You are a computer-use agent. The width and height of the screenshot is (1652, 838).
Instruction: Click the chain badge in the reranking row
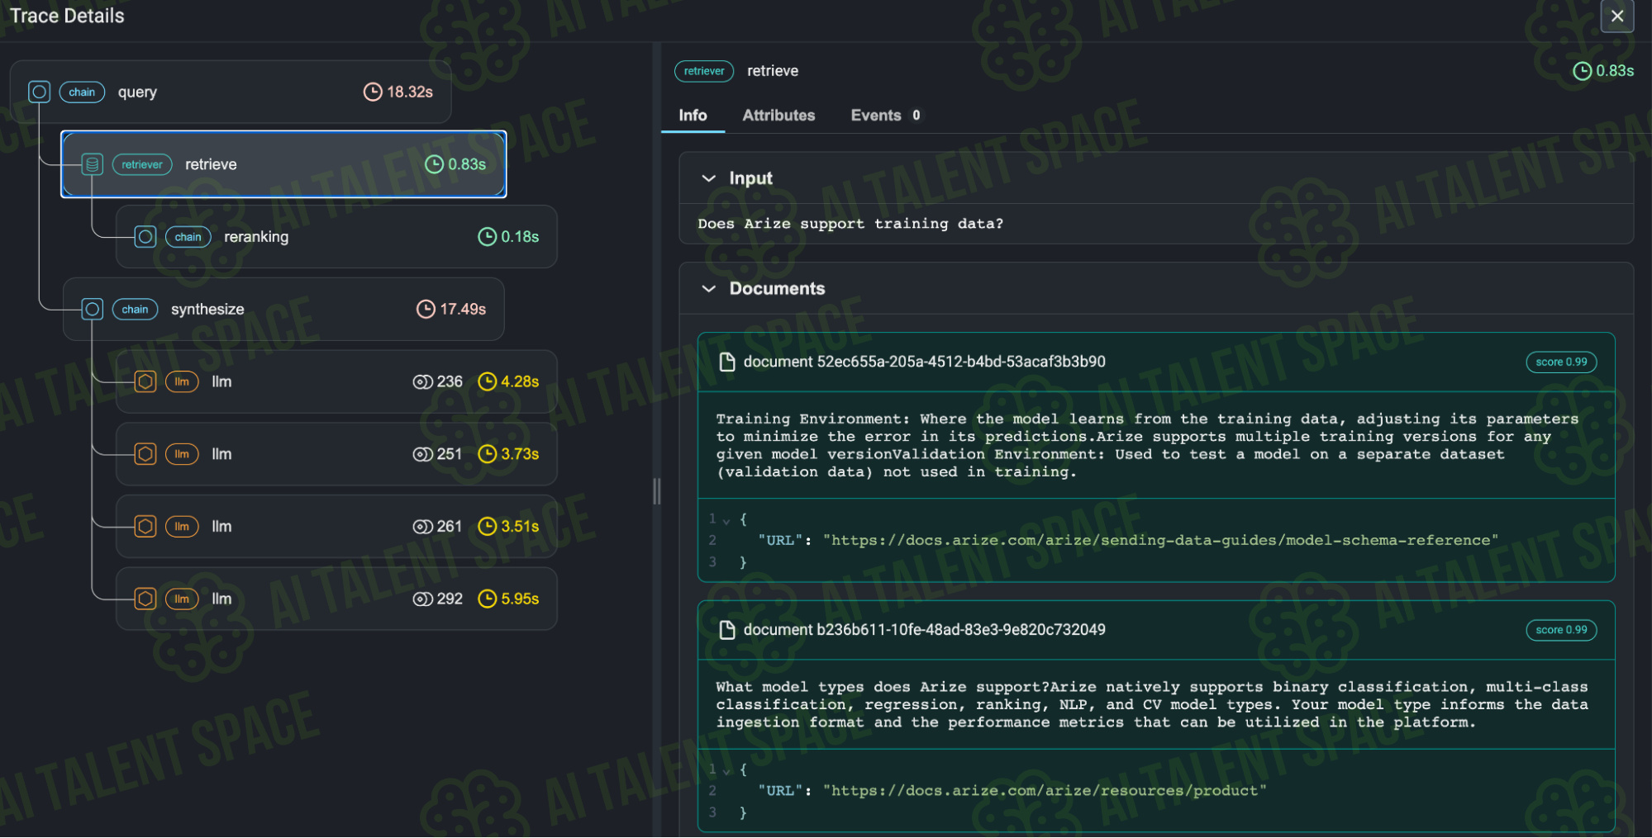pos(188,237)
